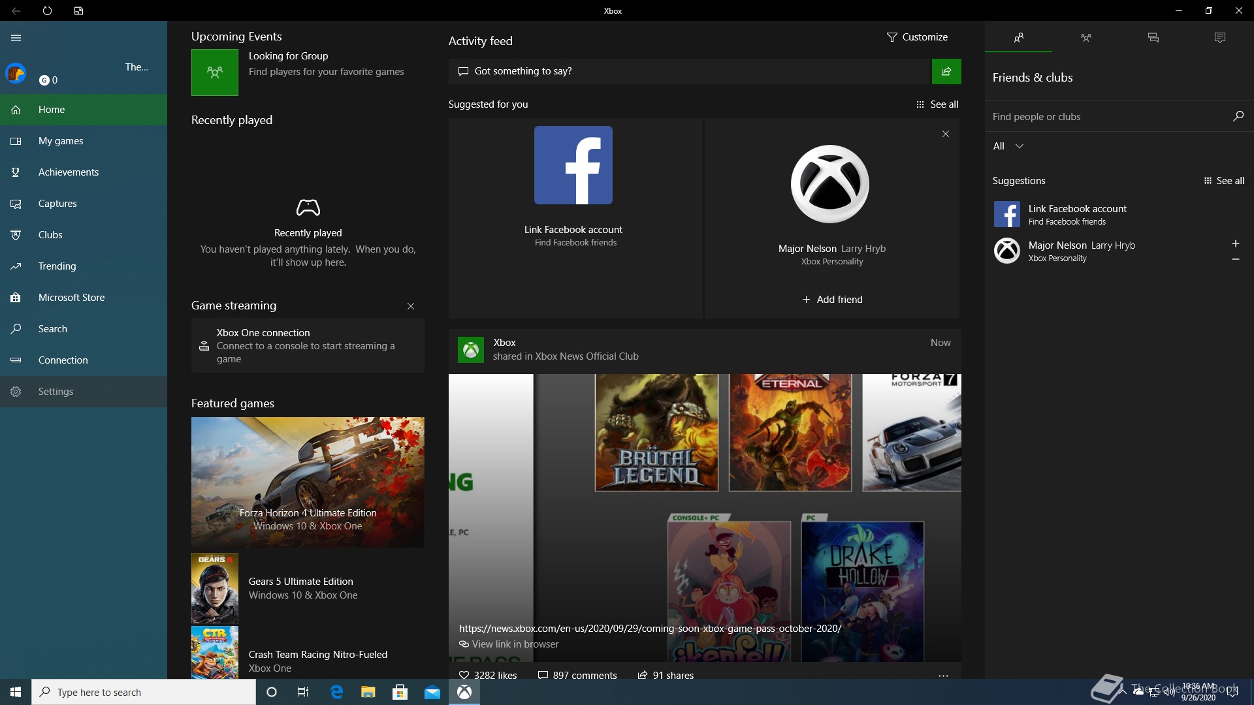Click the search magnifier in Friends panel
The width and height of the screenshot is (1254, 705).
(1238, 116)
